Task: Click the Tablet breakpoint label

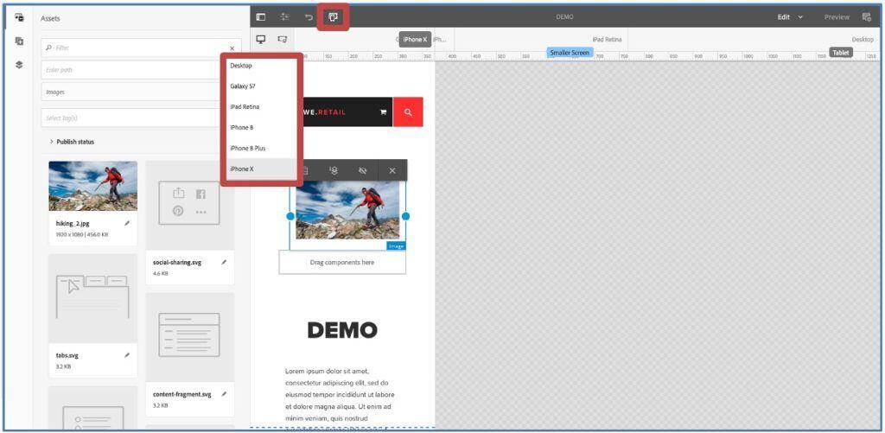Action: pos(840,53)
